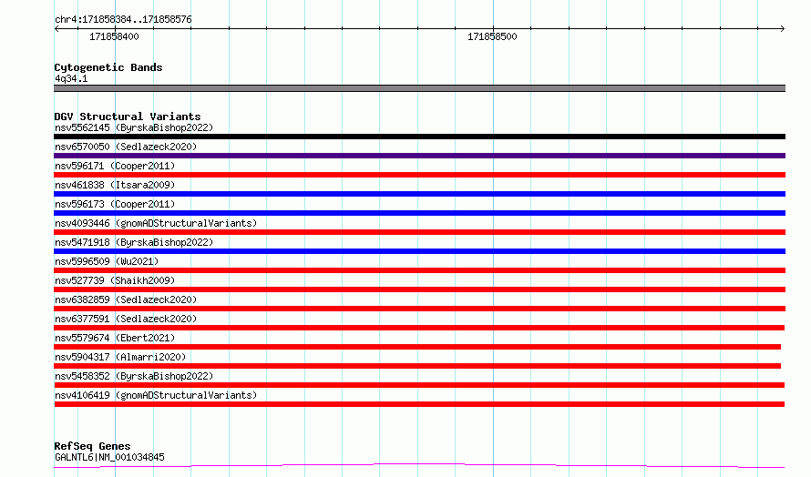Select the magenta GALNTL6 gene line

tap(419, 466)
